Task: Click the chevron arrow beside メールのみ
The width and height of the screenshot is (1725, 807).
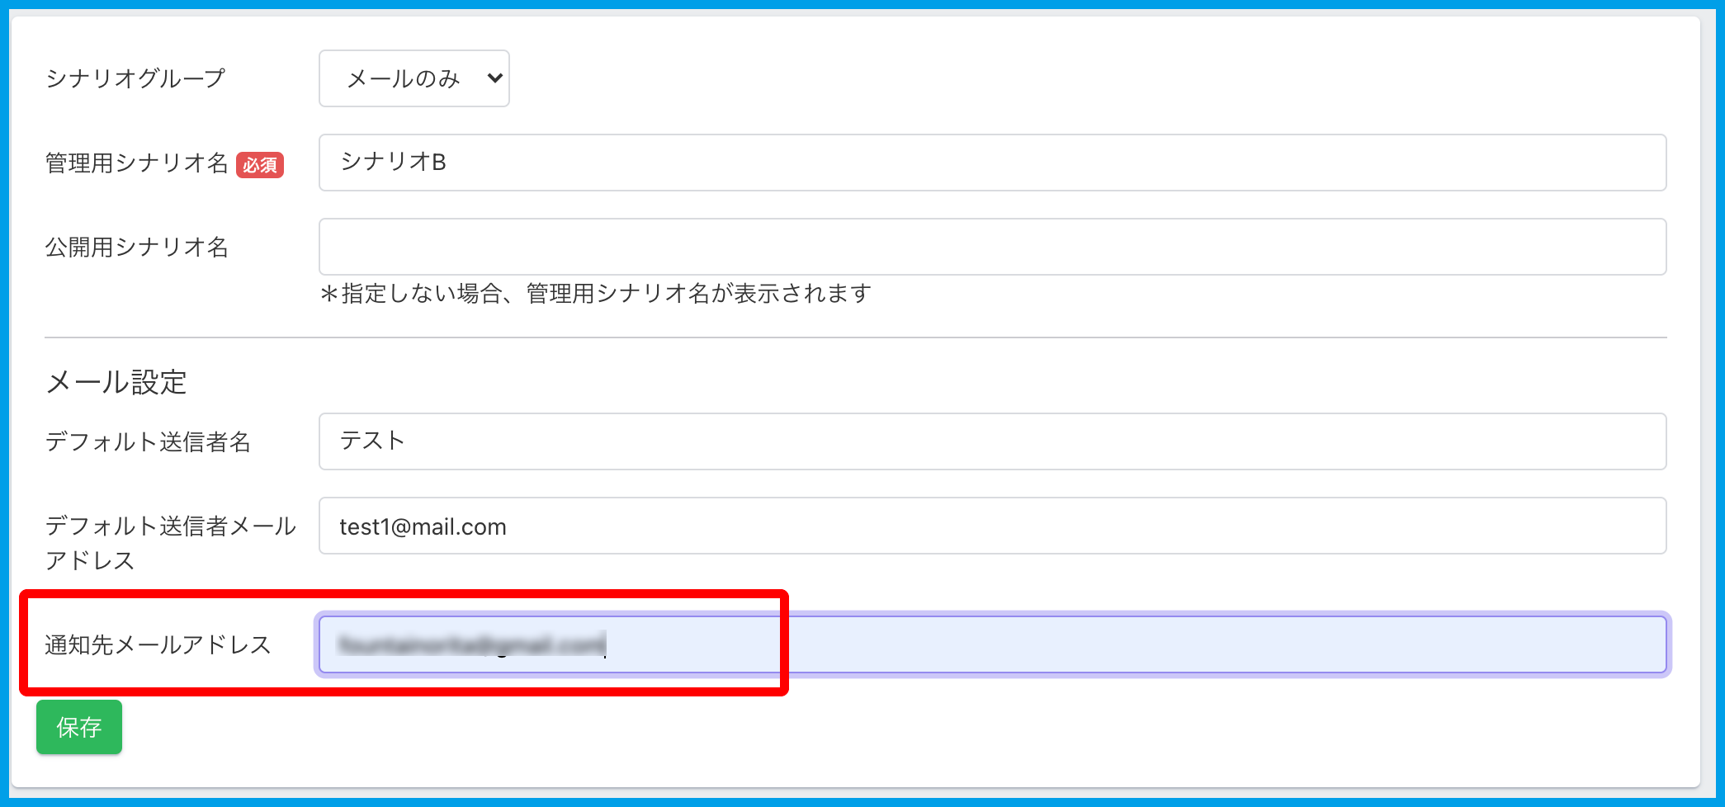Action: (x=495, y=78)
